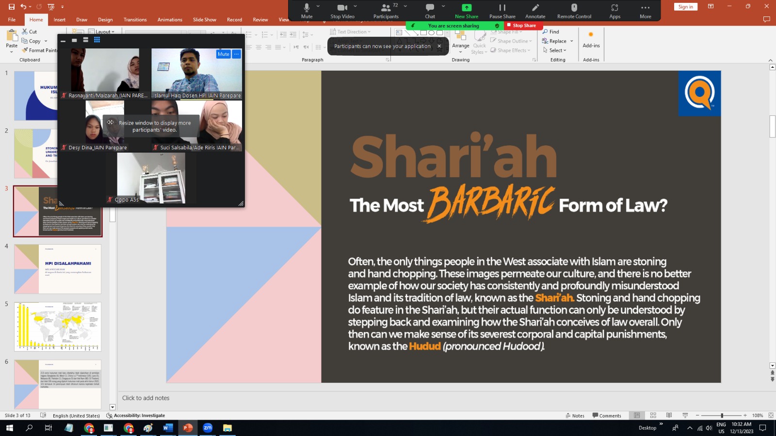Open Zoom Apps icon

[x=614, y=8]
